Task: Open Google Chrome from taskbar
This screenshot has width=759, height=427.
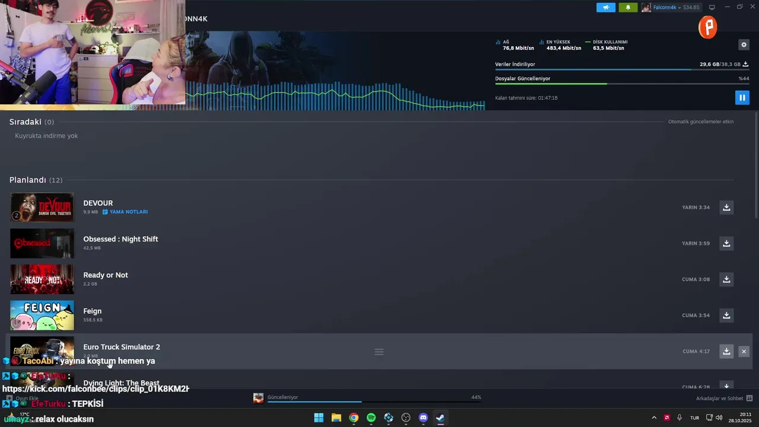Action: point(353,418)
